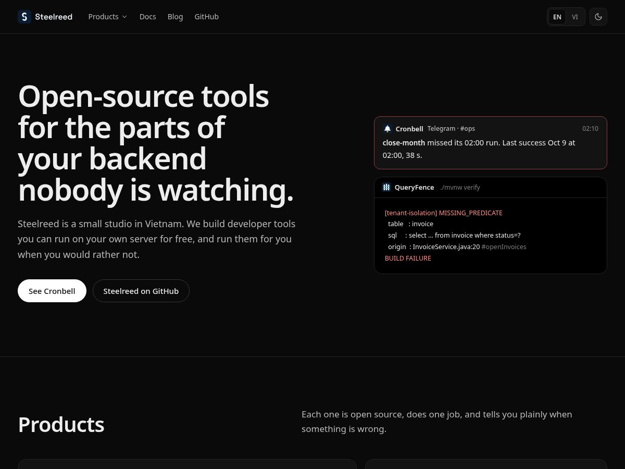Screen dimensions: 625x469
Task: Click the Cronbell title in the alert card
Action: [x=409, y=129]
